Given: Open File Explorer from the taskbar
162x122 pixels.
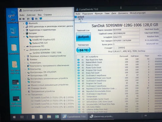Looking at the screenshot, I should (x=49, y=117).
